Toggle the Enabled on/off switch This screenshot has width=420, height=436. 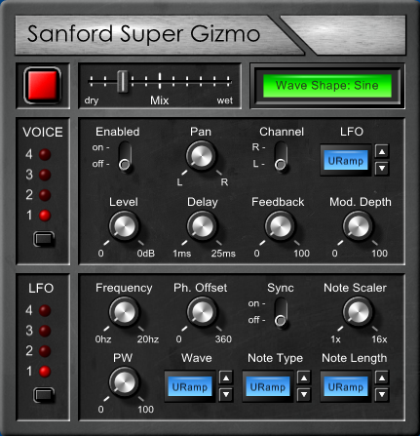[x=125, y=157]
